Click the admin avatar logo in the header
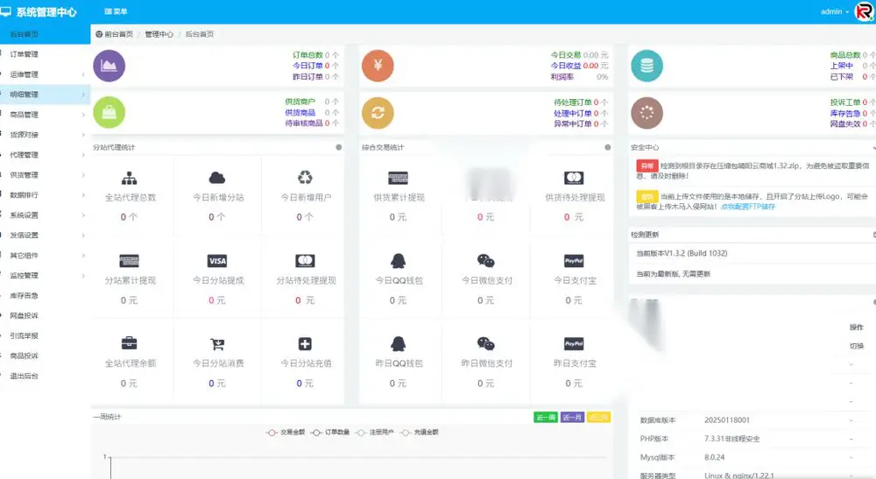This screenshot has height=479, width=876. point(865,11)
